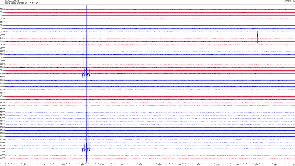Click the 18m tick label on bottom axis
The width and height of the screenshot is (295, 166).
pos(179,165)
